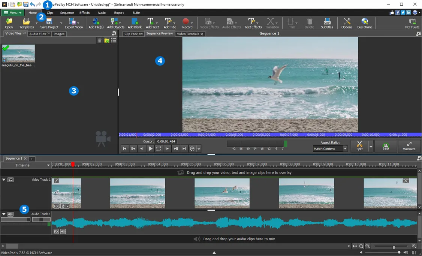The height and width of the screenshot is (256, 422).
Task: Switch to the Effects ribbon tab
Action: coord(84,12)
